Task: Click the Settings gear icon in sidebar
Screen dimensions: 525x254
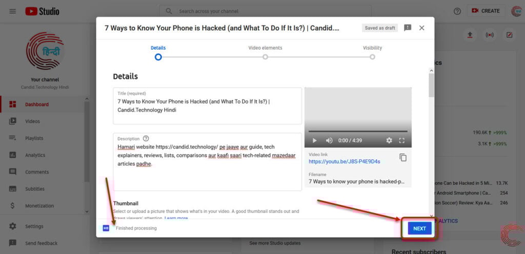Action: tap(13, 226)
